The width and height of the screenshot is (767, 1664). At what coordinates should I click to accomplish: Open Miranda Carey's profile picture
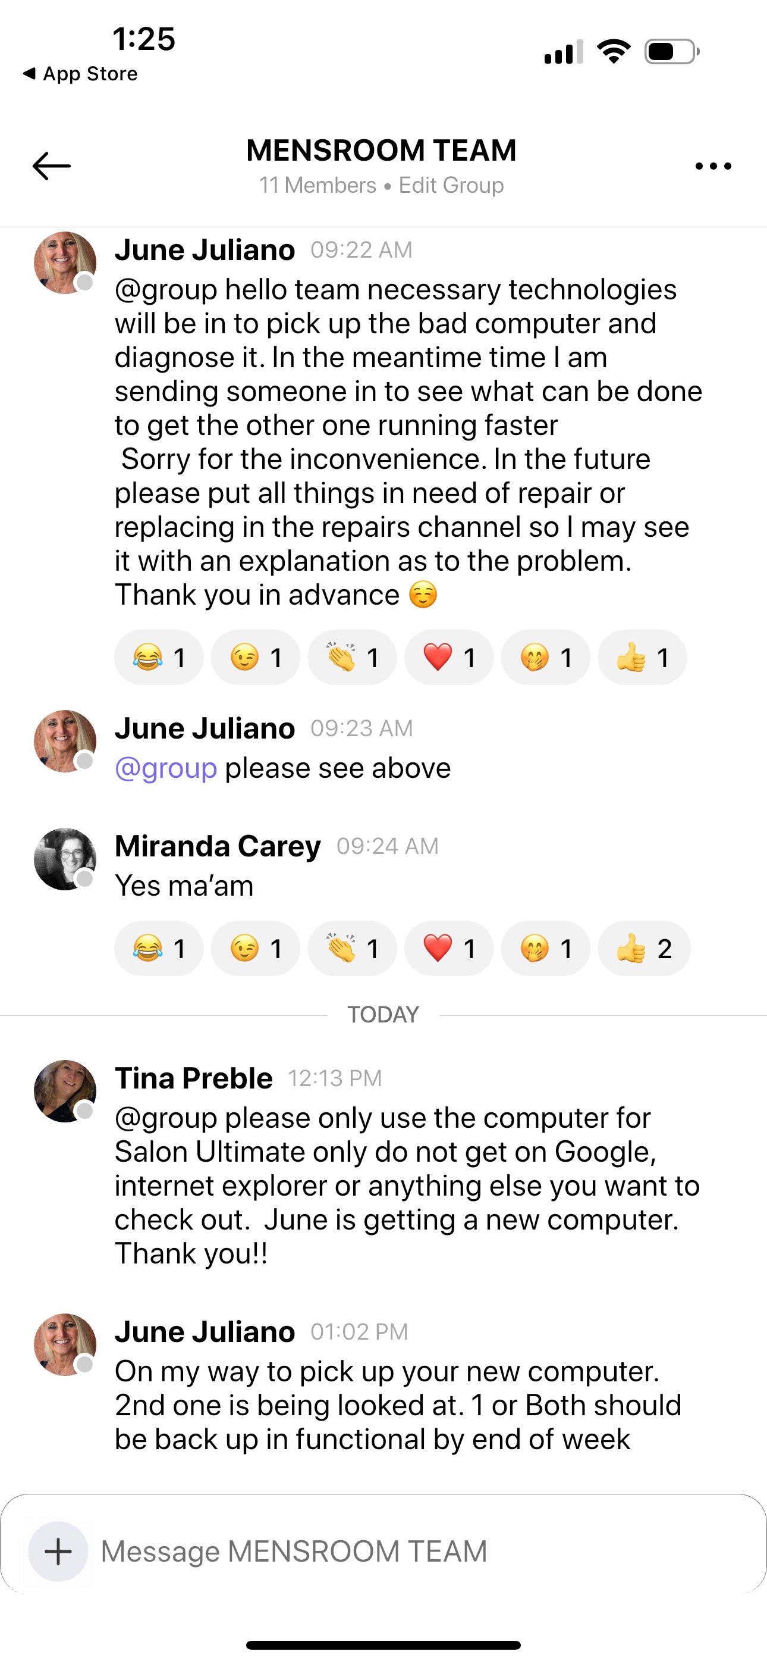(65, 859)
